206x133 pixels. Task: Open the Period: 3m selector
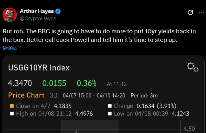click(144, 95)
